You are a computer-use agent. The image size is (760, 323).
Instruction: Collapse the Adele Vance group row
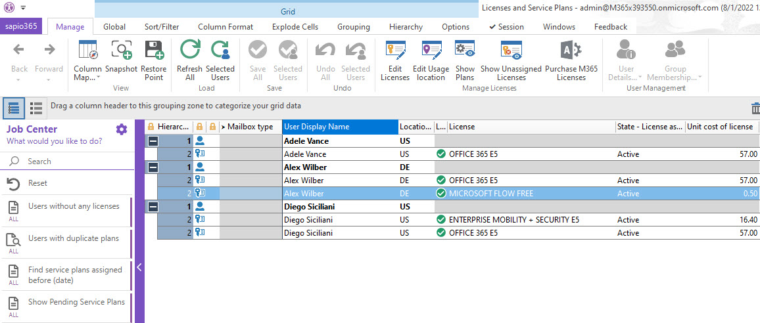pyautogui.click(x=152, y=140)
